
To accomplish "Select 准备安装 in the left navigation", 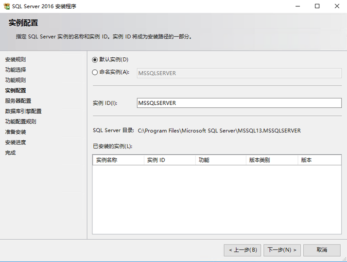I will pos(16,132).
